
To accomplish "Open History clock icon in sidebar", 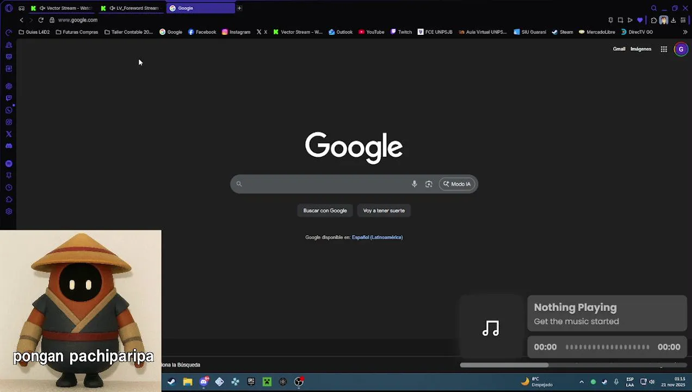I will click(9, 187).
